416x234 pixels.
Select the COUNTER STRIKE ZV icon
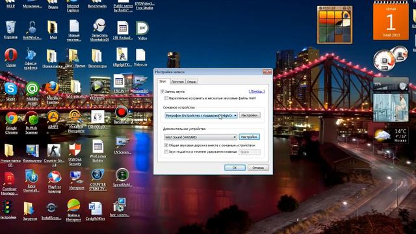[98, 180]
